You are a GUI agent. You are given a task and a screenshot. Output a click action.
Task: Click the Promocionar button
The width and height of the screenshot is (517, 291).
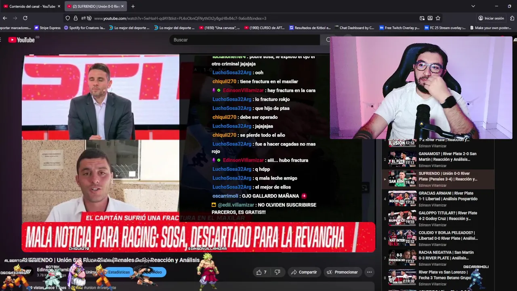click(x=342, y=272)
